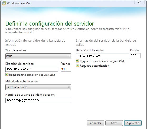Click the Windows Live Mail title icon
Viewport: 147px width, 130px height.
click(4, 3)
